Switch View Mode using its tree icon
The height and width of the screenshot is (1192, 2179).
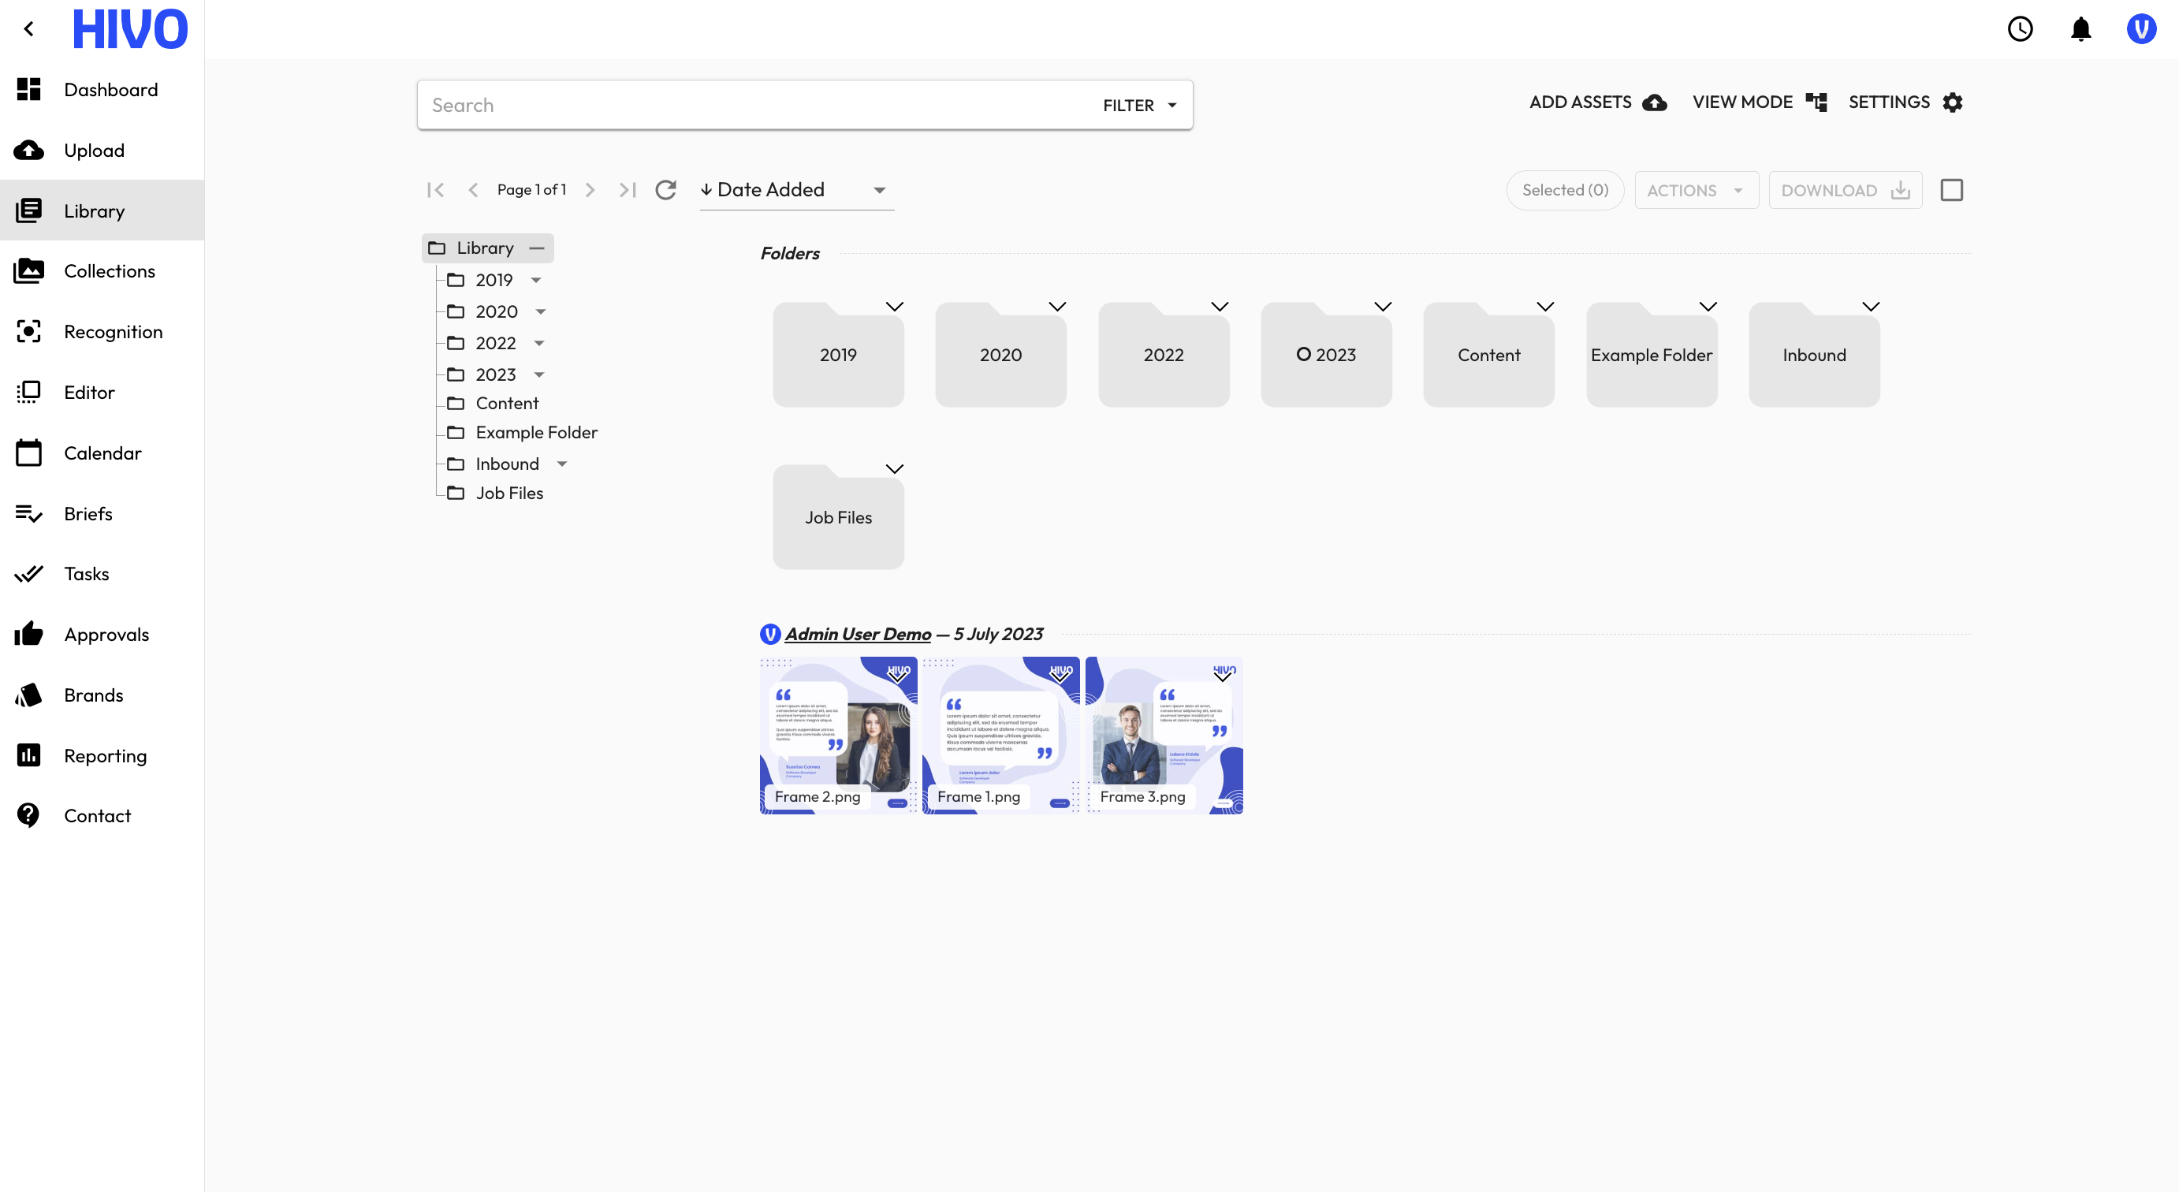click(x=1816, y=102)
